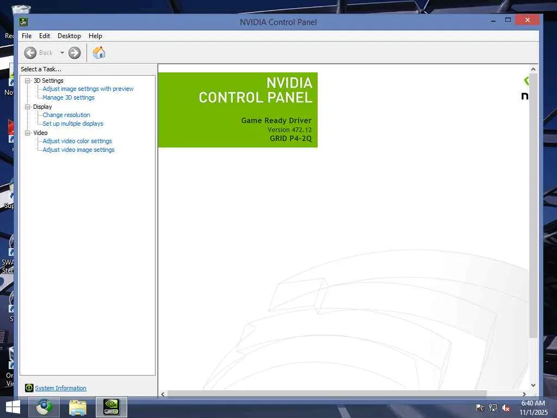The image size is (557, 418).
Task: Click the 'Version 472.12' text
Action: coord(289,130)
